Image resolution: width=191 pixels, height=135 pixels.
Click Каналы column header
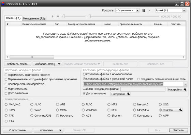[x=159, y=24]
